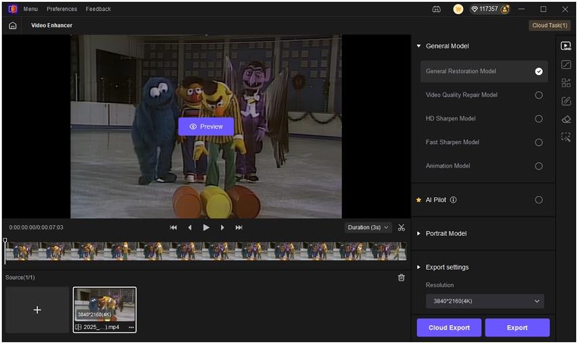Click the 0:00:00:00/0:00:07:03 timecode

pos(36,228)
